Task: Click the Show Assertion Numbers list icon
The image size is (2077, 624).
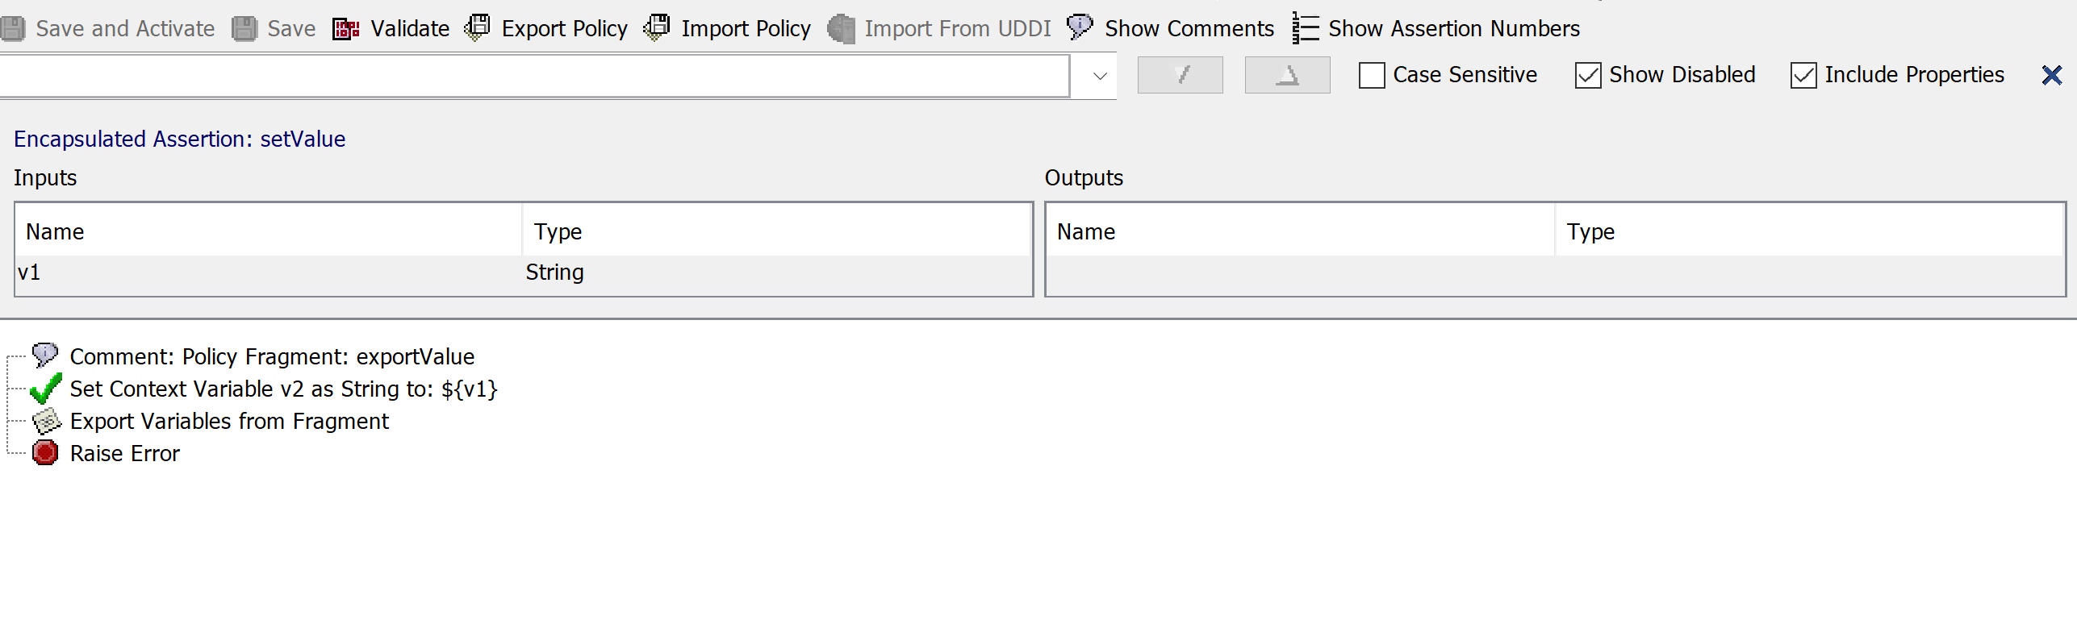Action: tap(1305, 28)
